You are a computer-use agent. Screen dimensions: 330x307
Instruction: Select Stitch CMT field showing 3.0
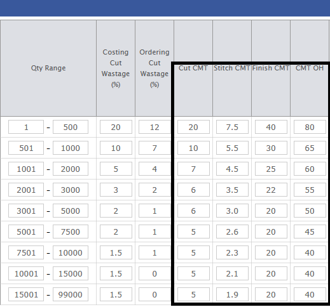(232, 211)
